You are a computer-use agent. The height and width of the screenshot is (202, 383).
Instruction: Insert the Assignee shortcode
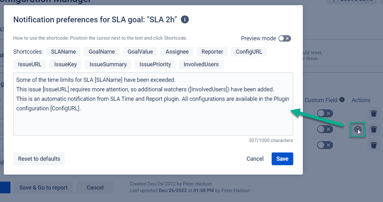point(177,52)
